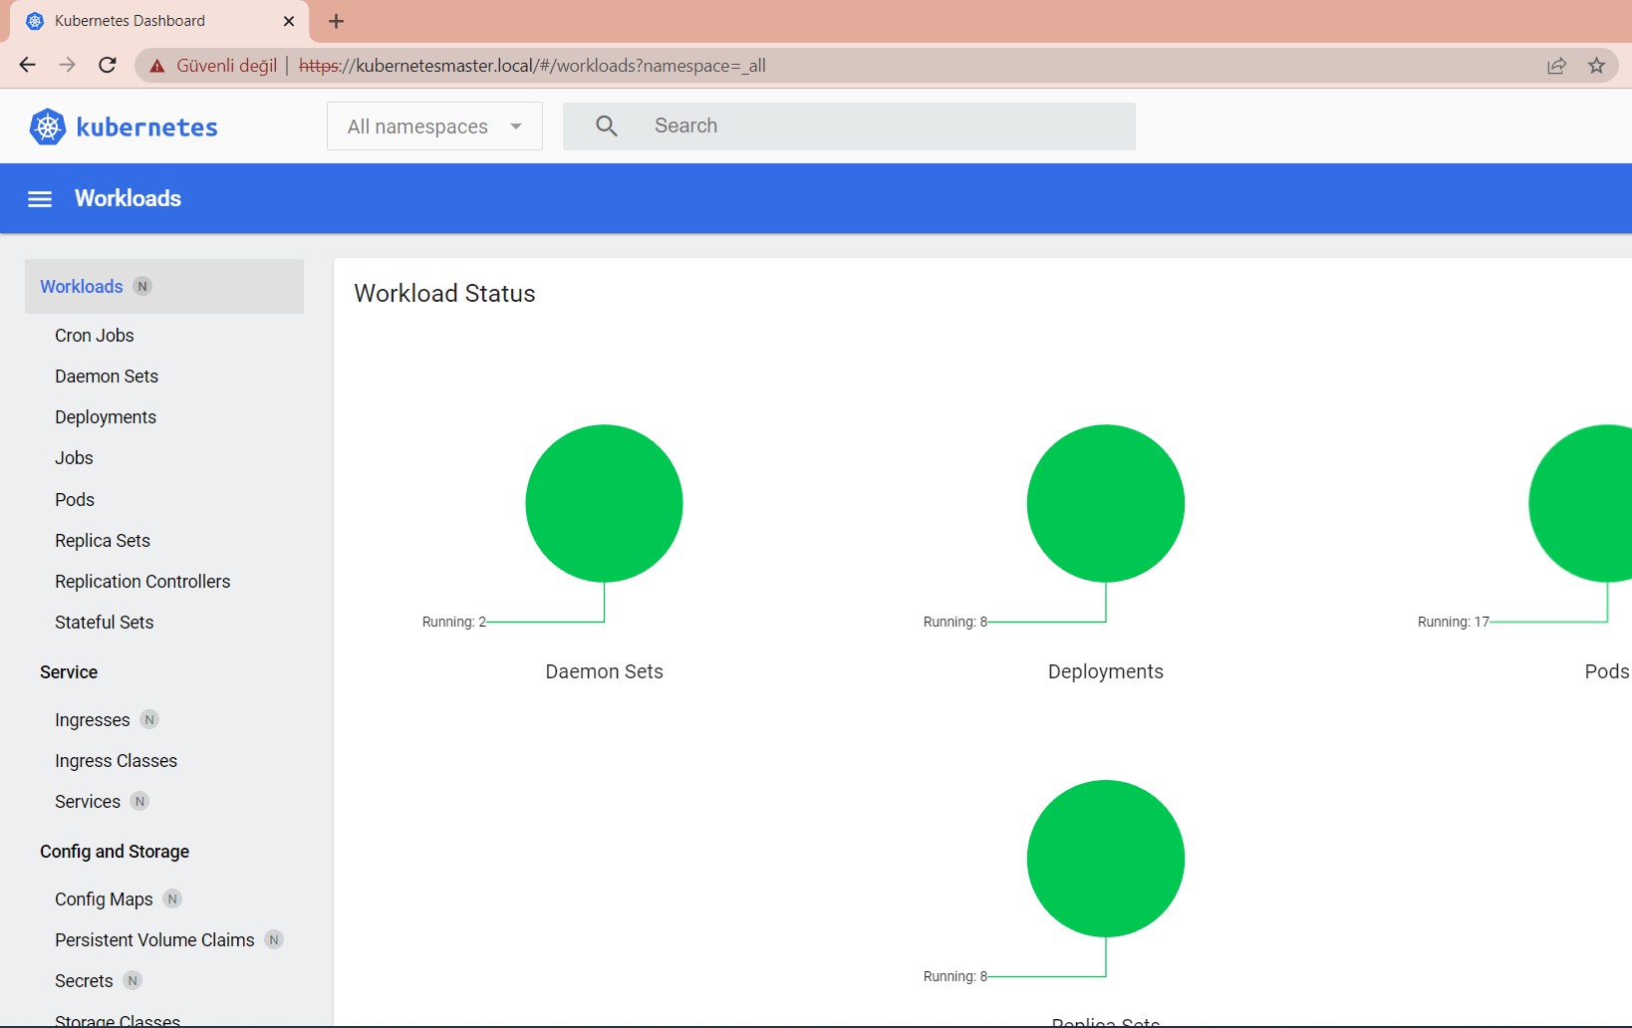
Task: Click the Daemon Sets chart label
Action: coord(604,671)
